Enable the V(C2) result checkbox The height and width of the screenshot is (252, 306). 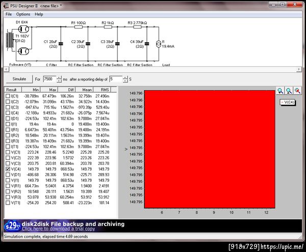pyautogui.click(x=8, y=158)
